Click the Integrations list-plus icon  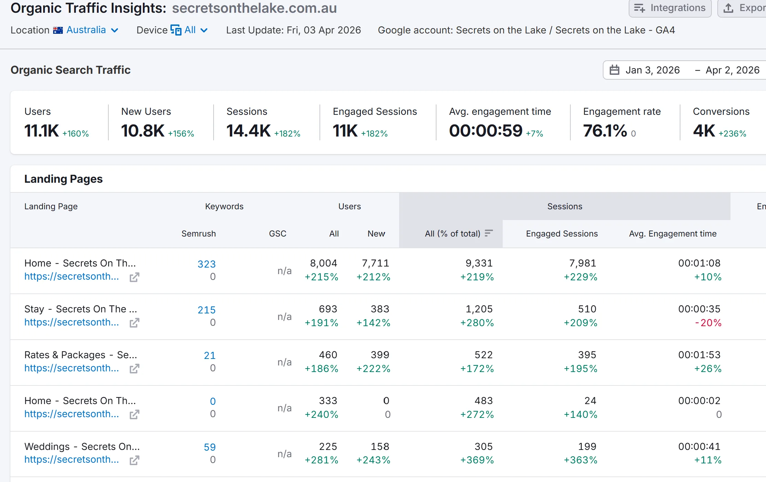[639, 8]
